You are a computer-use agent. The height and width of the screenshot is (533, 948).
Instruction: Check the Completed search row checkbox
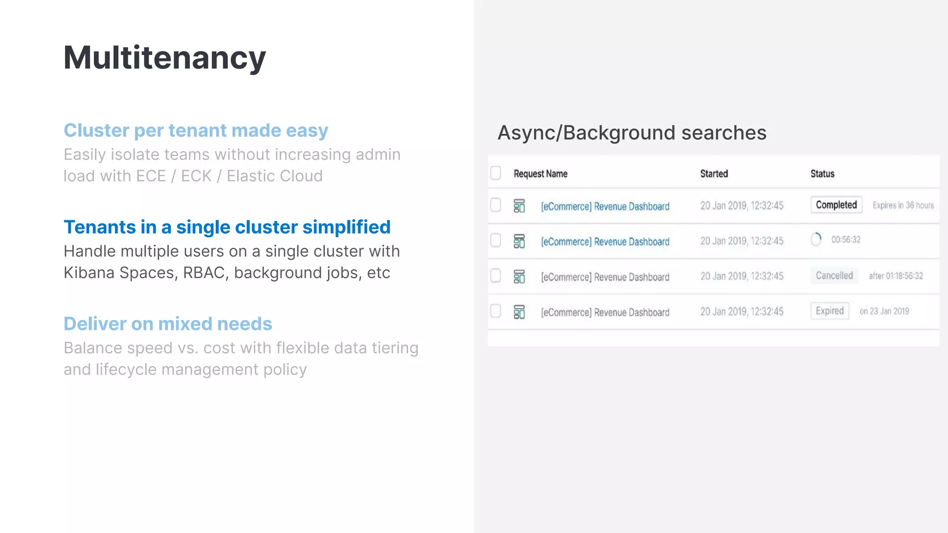pos(496,205)
